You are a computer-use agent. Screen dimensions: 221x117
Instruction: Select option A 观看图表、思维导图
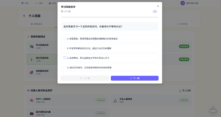pyautogui.click(x=110, y=39)
